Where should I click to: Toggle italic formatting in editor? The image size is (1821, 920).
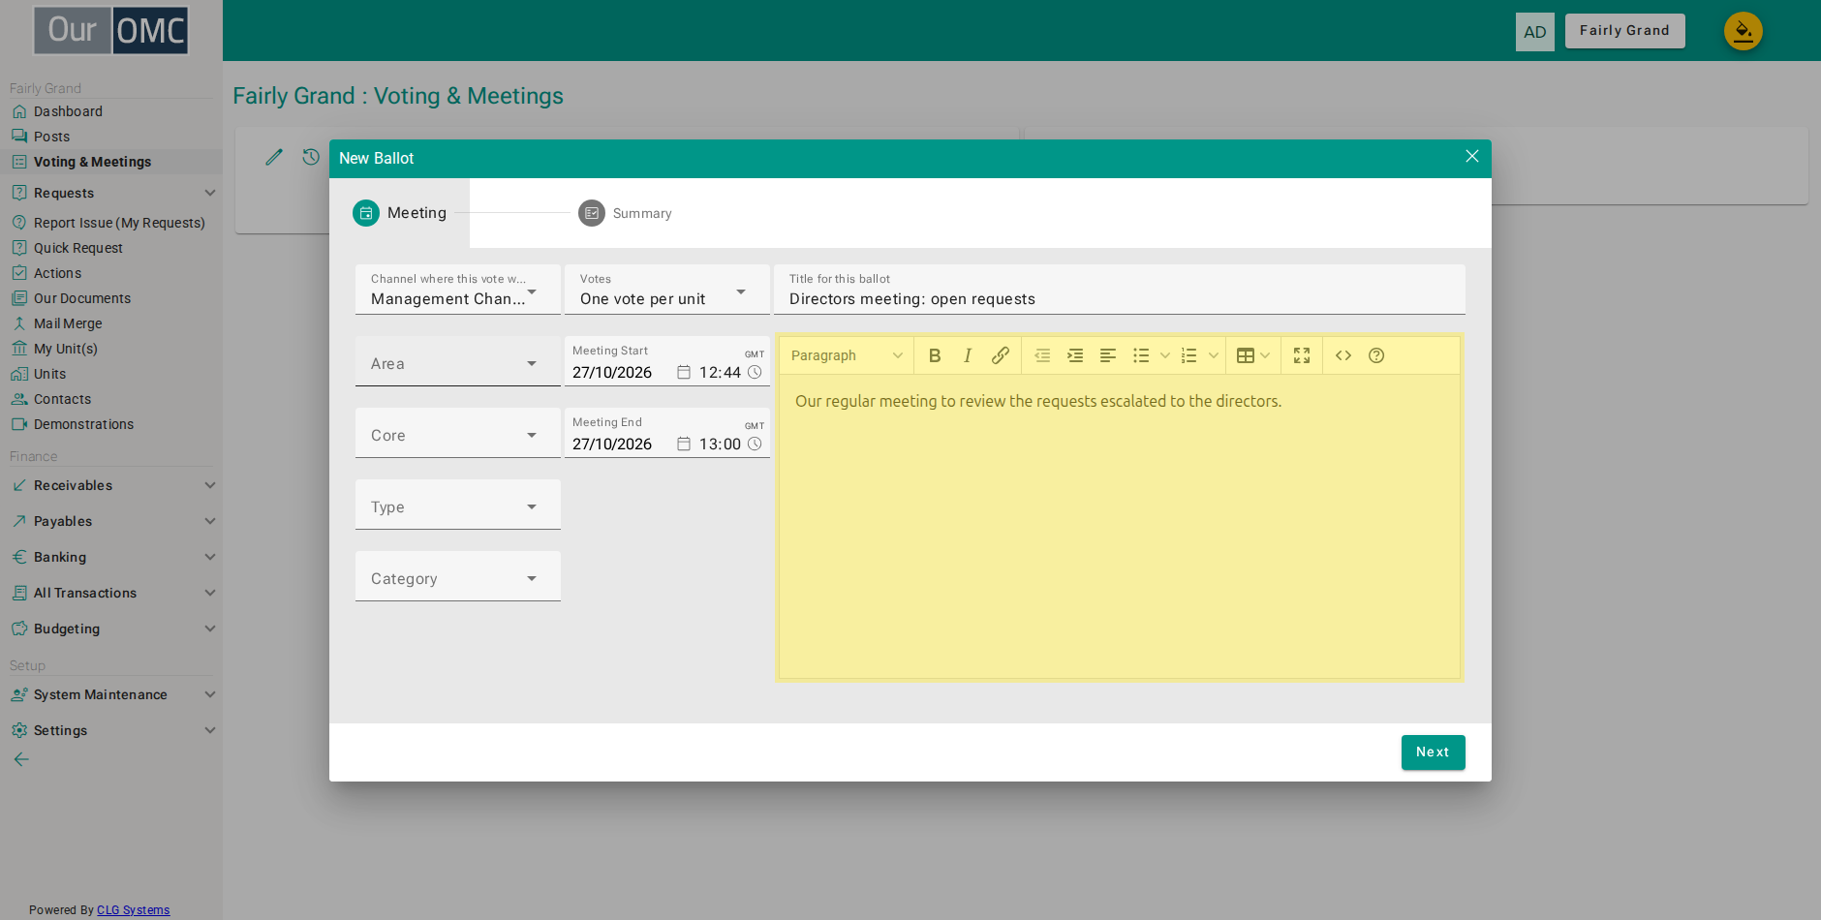coord(968,355)
